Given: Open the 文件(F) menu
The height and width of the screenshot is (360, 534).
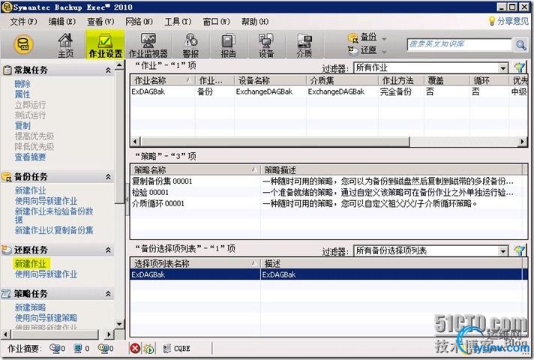Looking at the screenshot, I should click(23, 22).
